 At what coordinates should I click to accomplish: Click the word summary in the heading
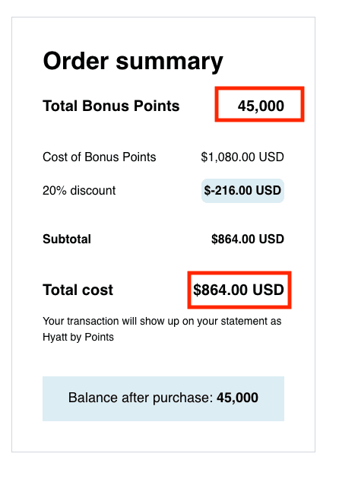(169, 62)
